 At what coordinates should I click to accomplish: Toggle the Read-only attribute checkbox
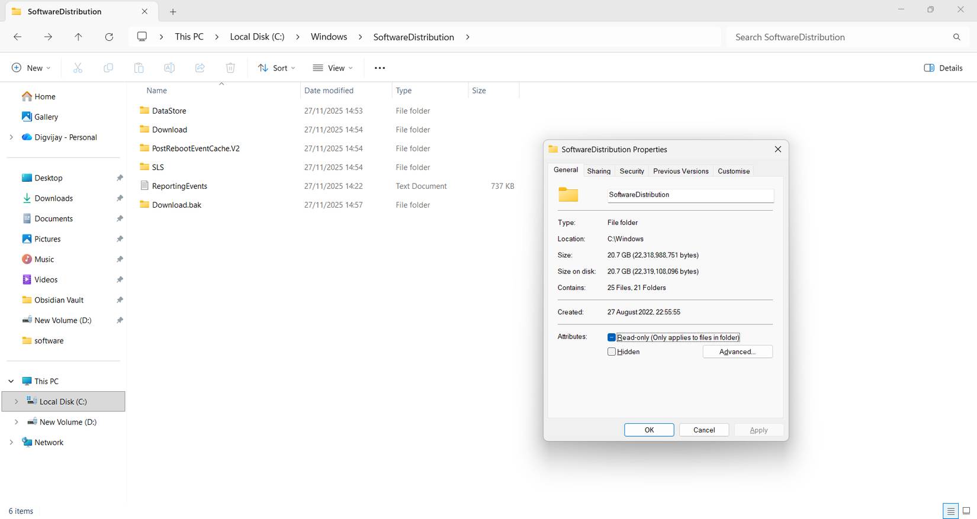[612, 337]
